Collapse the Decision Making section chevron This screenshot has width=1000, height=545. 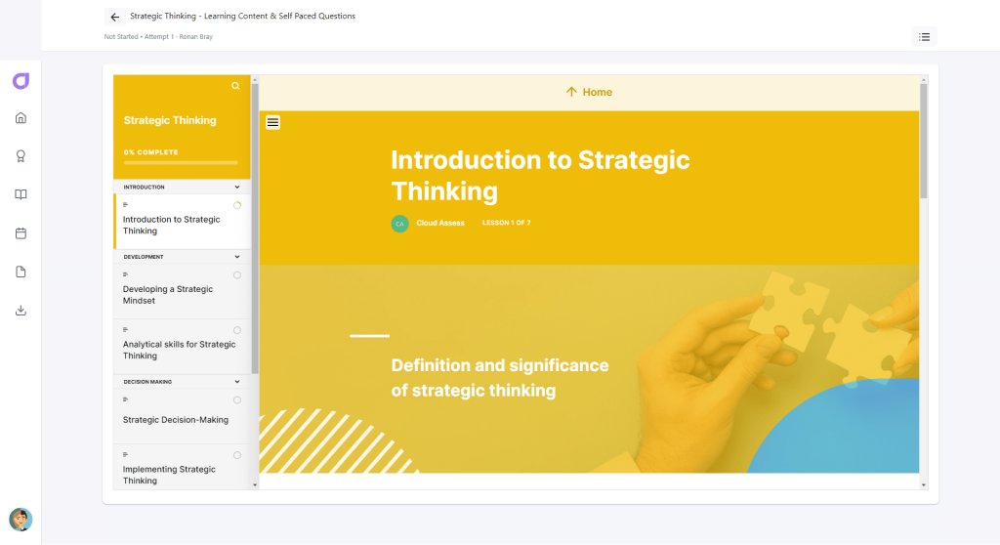(237, 382)
